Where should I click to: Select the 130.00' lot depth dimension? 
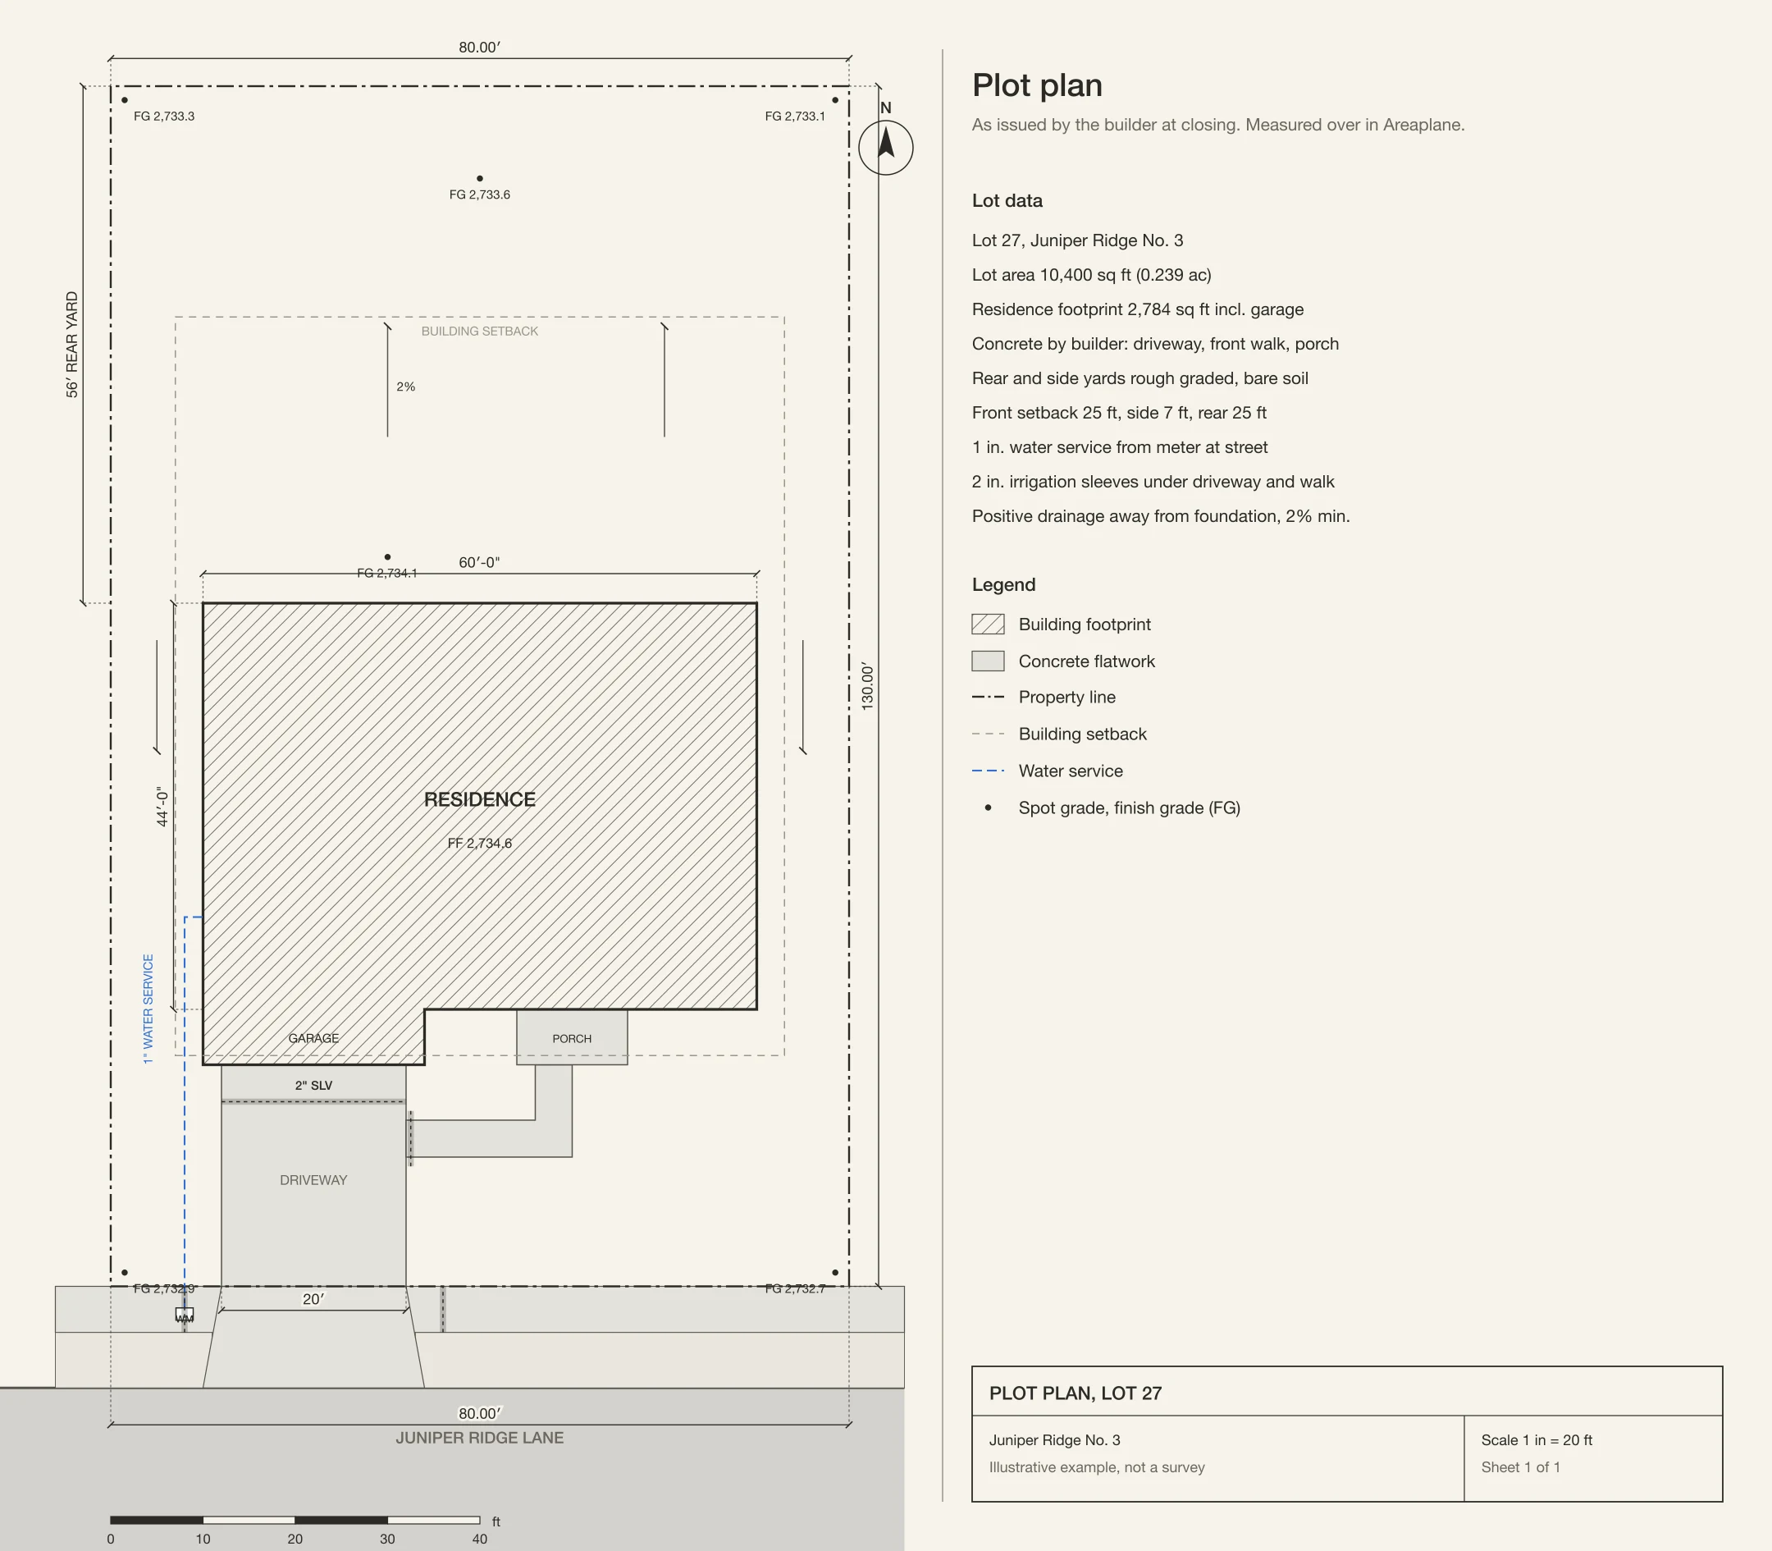(x=868, y=686)
